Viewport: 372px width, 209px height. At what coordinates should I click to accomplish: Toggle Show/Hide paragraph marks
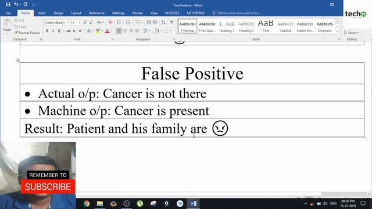coord(171,22)
